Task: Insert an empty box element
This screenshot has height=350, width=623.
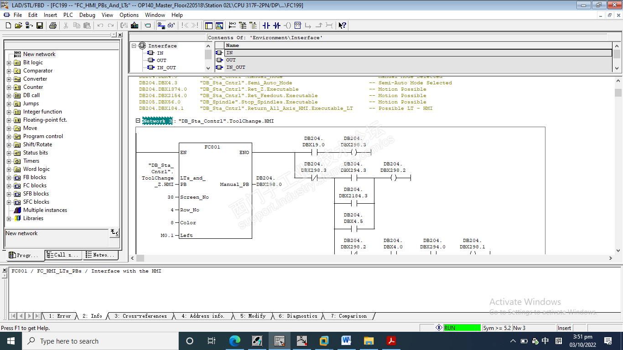Action: point(298,26)
